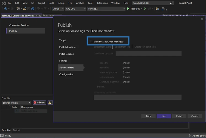Open the Analyze menu

click(80, 3)
